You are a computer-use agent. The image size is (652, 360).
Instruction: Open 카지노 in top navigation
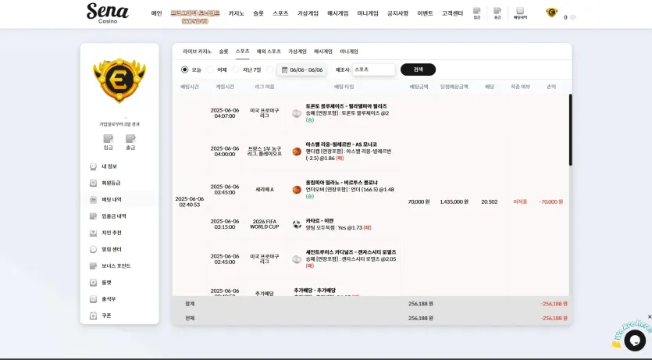(236, 13)
